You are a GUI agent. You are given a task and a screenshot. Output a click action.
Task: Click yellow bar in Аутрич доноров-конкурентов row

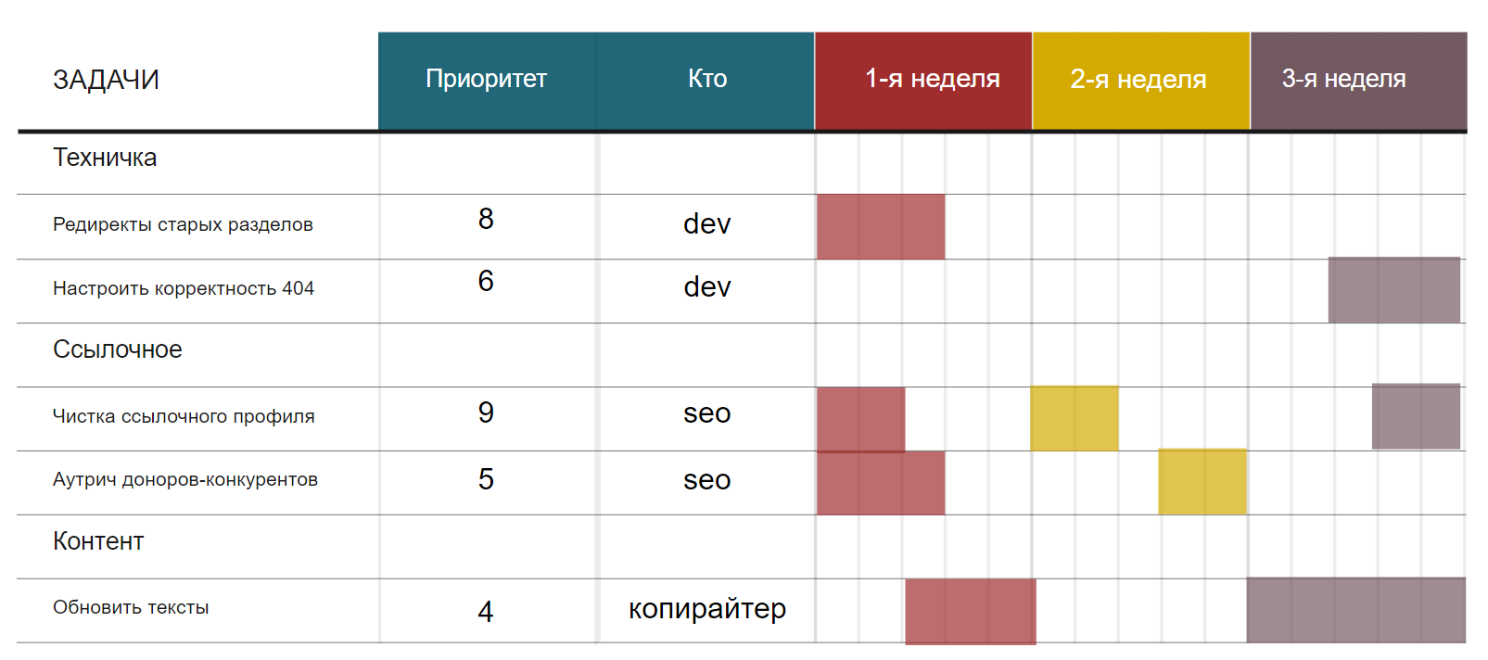click(x=1202, y=481)
